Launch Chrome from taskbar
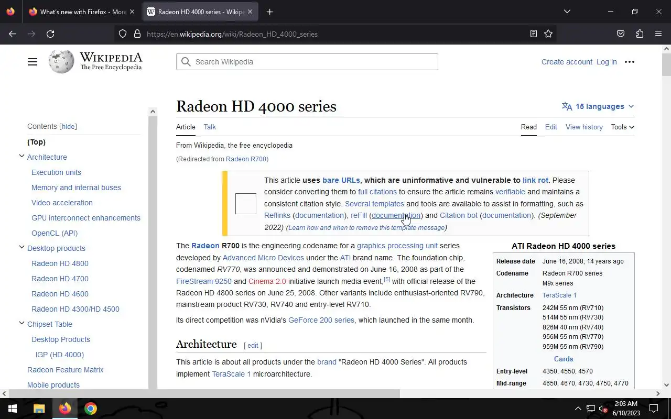Viewport: 671px width, 419px height. click(x=91, y=409)
